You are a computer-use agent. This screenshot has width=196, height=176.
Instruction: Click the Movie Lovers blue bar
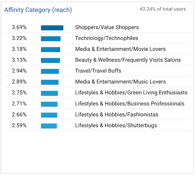(x=50, y=50)
